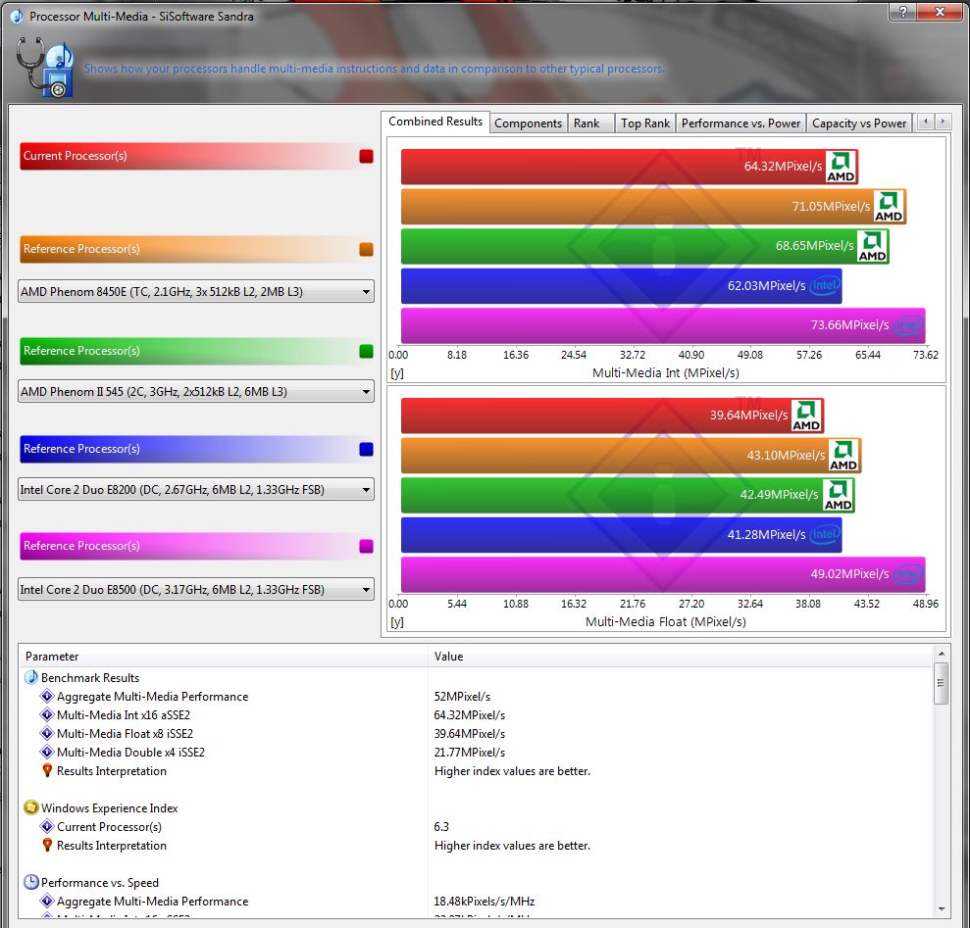This screenshot has width=970, height=928.
Task: Click the magenta Reference Processor(s) color swatch
Action: point(366,546)
